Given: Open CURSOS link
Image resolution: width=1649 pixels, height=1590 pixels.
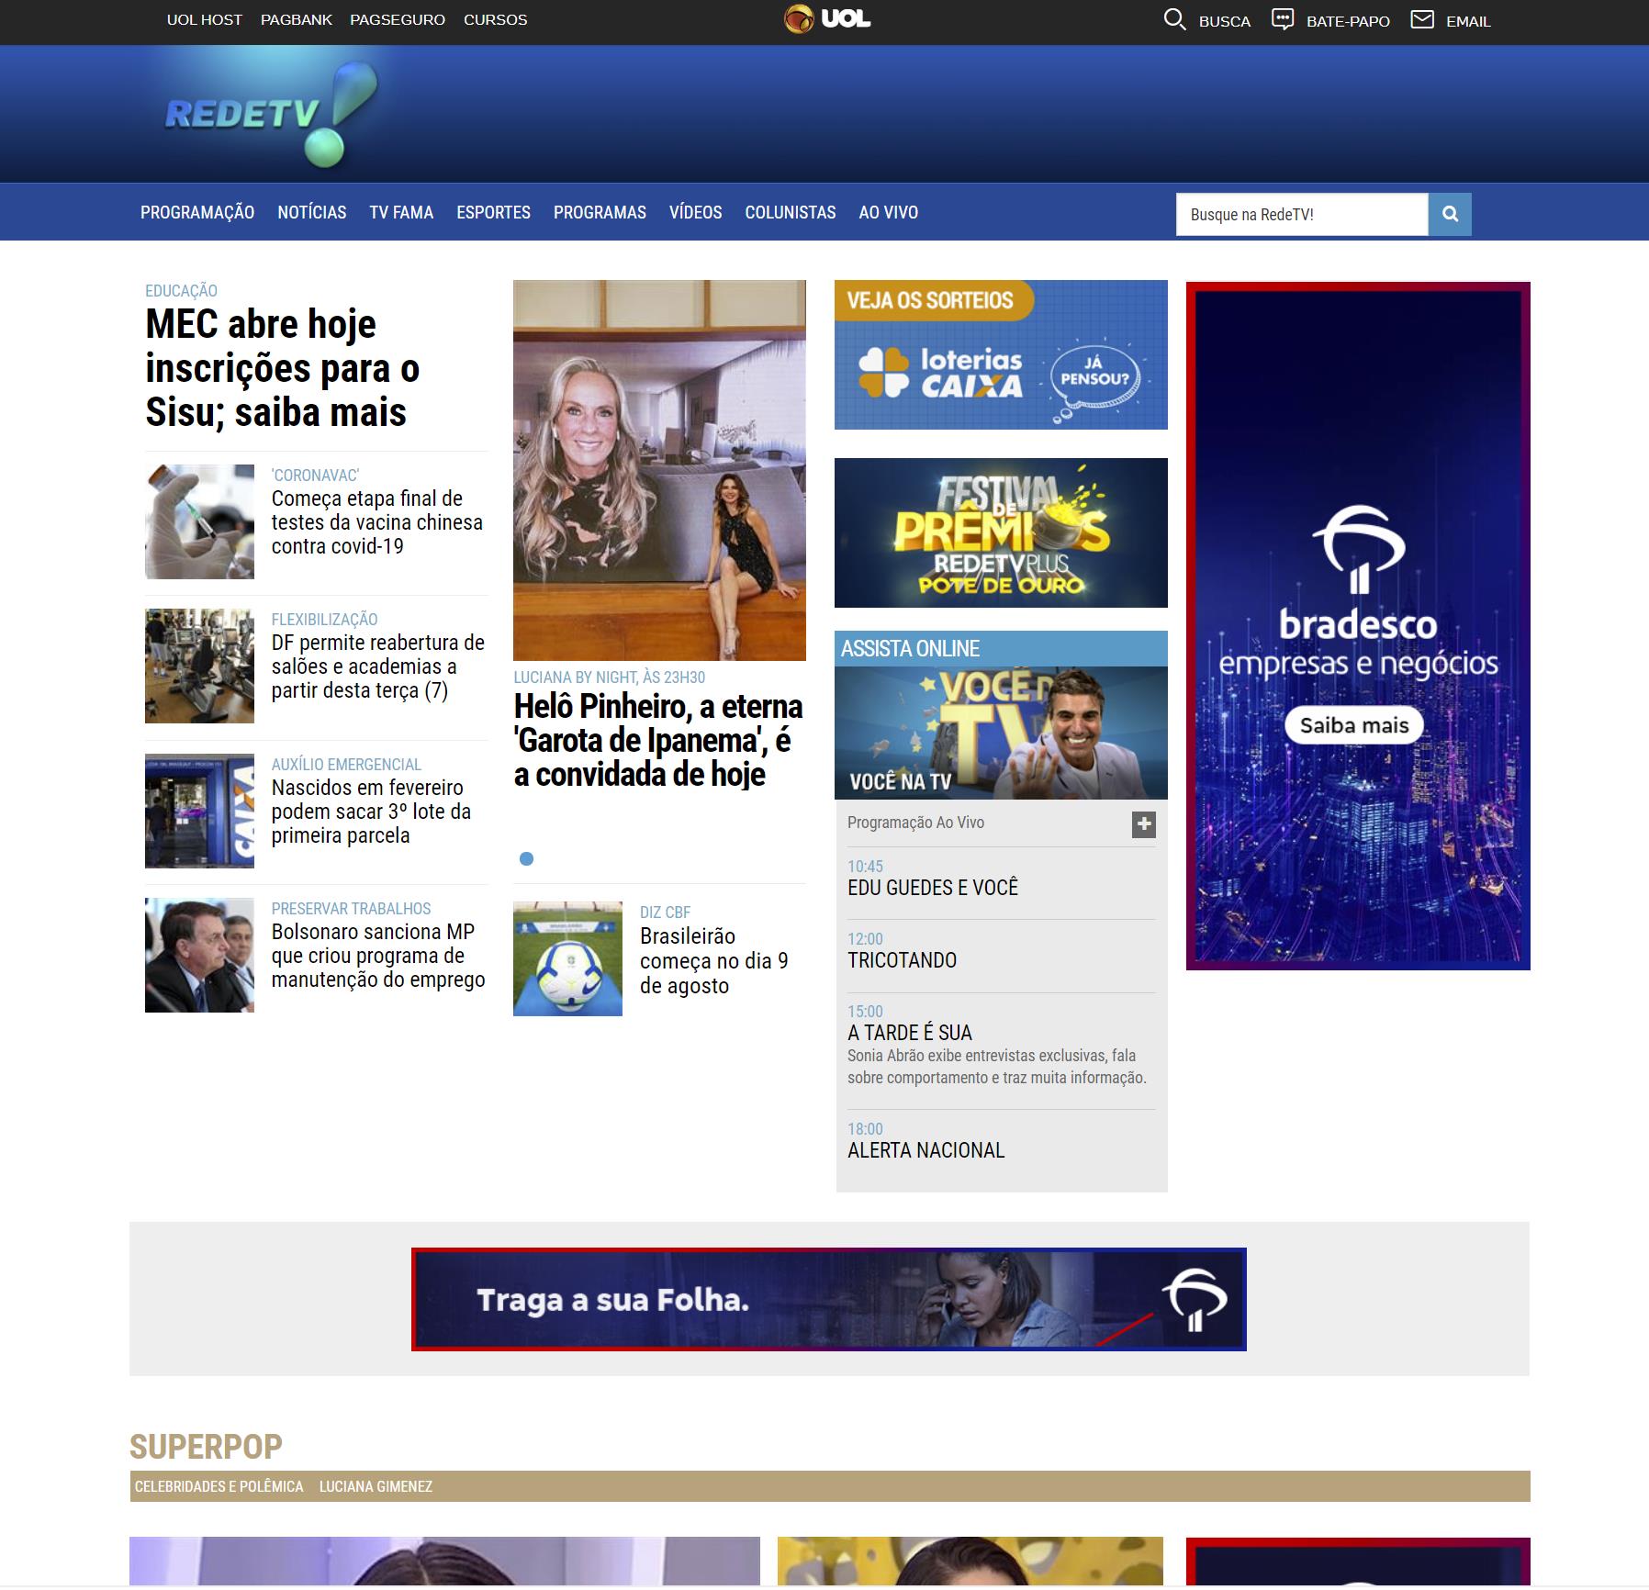Looking at the screenshot, I should pyautogui.click(x=495, y=19).
